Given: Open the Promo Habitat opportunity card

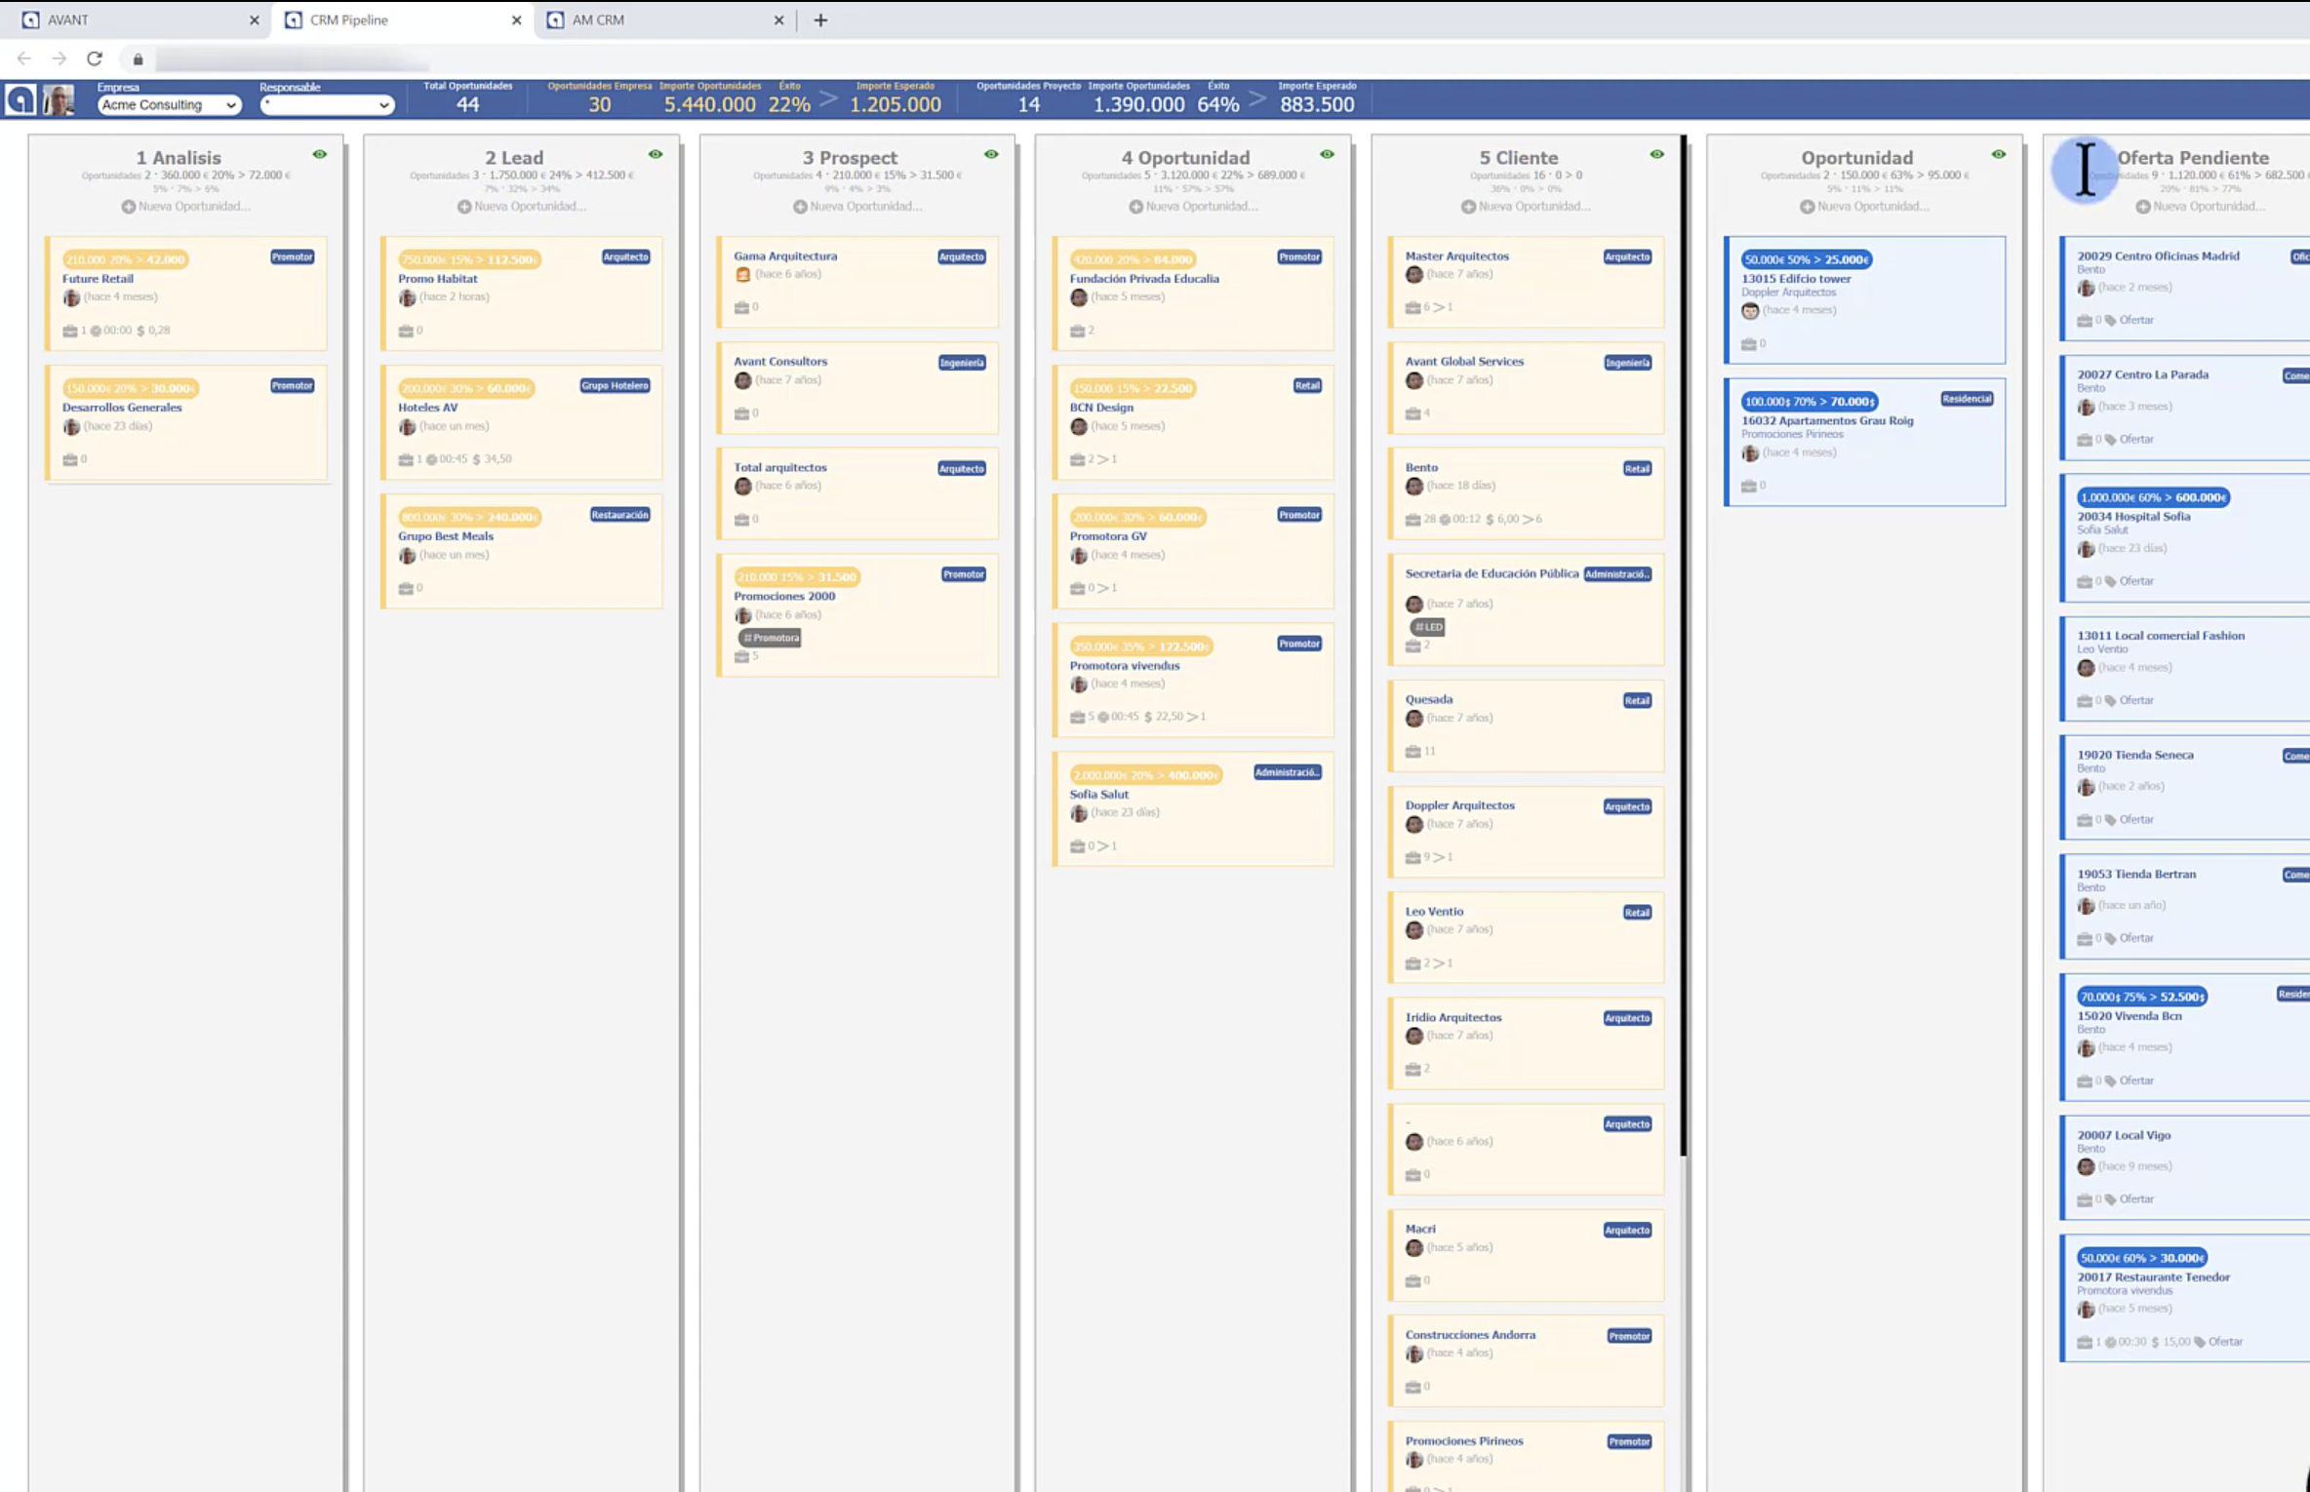Looking at the screenshot, I should 438,279.
